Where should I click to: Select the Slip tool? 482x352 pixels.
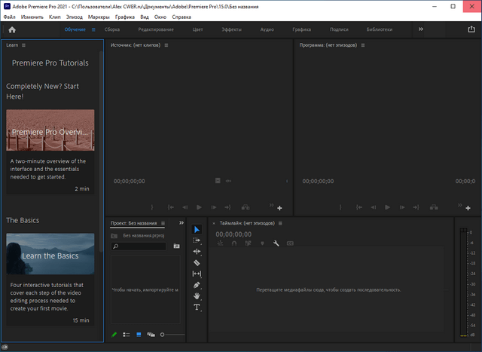click(197, 274)
